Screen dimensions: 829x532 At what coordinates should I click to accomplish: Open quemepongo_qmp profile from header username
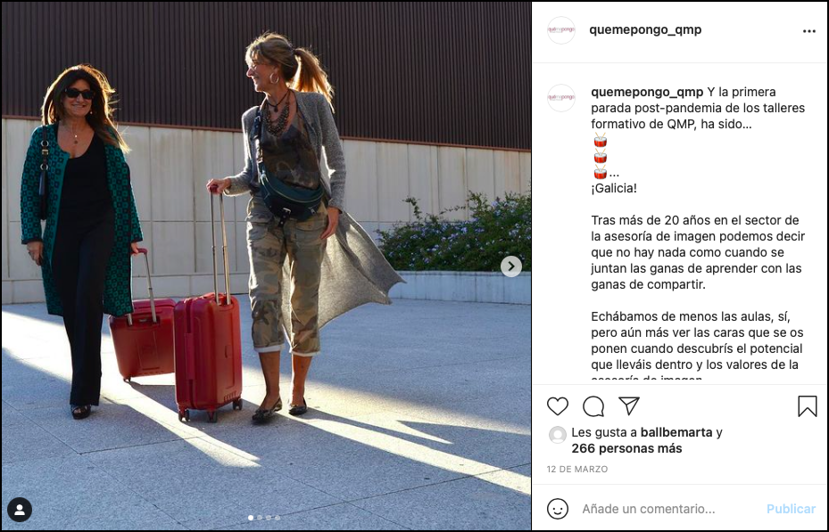click(645, 29)
